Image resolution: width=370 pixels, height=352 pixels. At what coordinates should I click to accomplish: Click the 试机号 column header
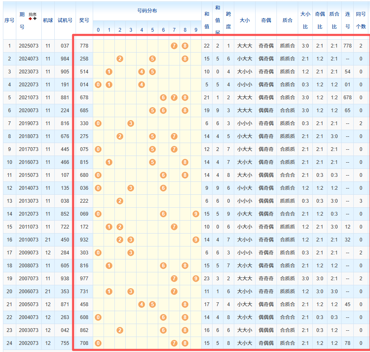(x=65, y=20)
